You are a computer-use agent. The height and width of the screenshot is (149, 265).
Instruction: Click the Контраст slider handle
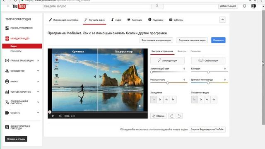coord(208,72)
